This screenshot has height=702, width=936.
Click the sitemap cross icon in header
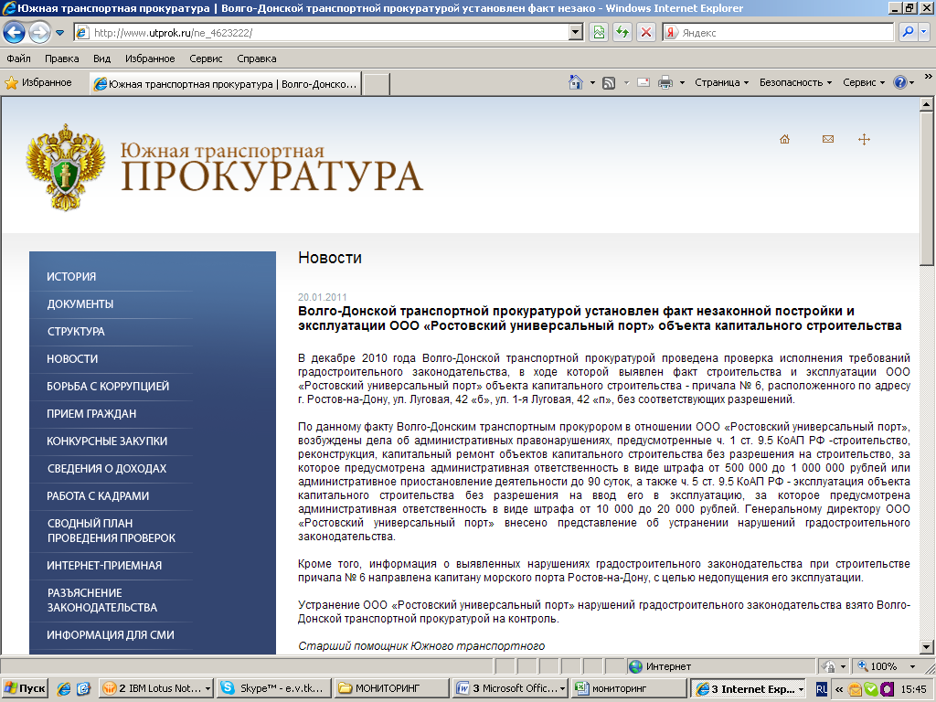[864, 140]
